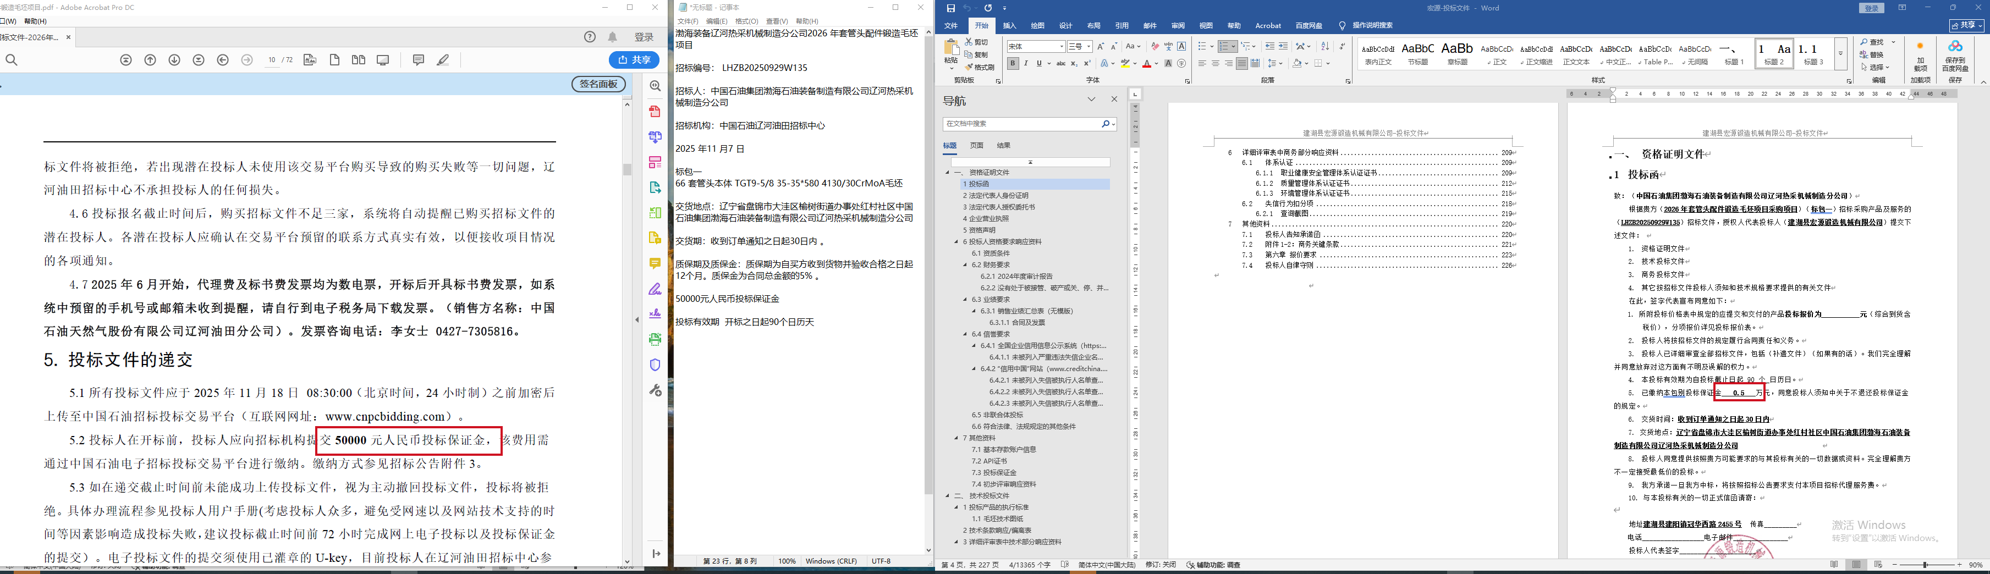Select the Acrobat highlight pen tool
The height and width of the screenshot is (574, 1990).
(443, 60)
